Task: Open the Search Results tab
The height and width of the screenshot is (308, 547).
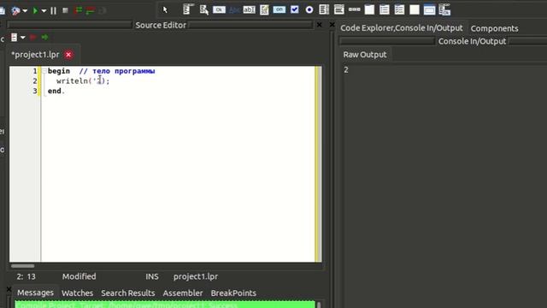Action: (128, 293)
